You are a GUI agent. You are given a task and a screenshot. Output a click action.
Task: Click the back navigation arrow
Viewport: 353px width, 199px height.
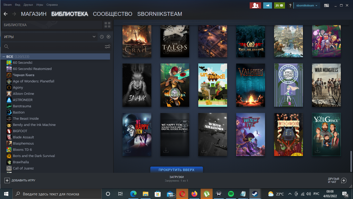pyautogui.click(x=5, y=14)
